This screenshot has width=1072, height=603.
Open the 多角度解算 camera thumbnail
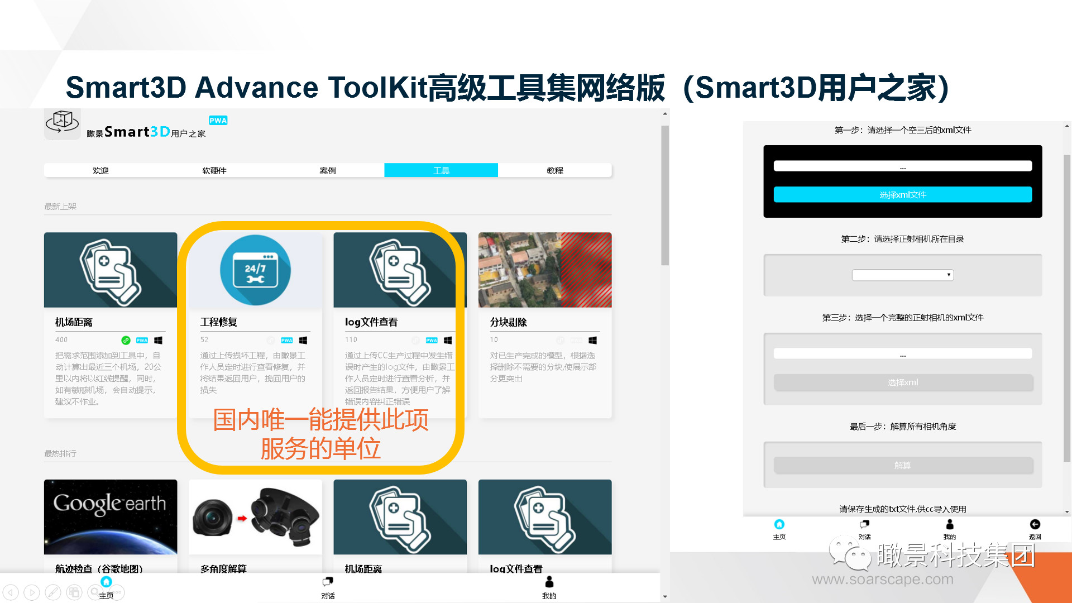coord(255,516)
